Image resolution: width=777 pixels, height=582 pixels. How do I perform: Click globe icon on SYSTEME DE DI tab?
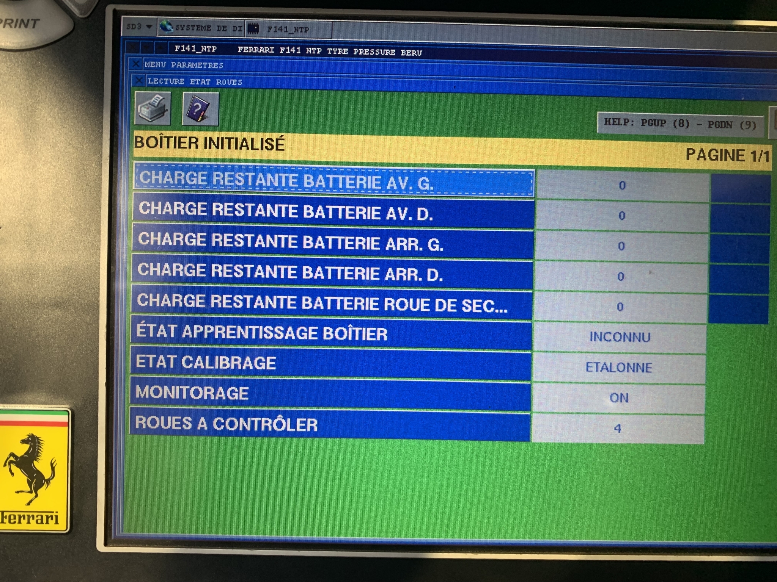tap(166, 27)
